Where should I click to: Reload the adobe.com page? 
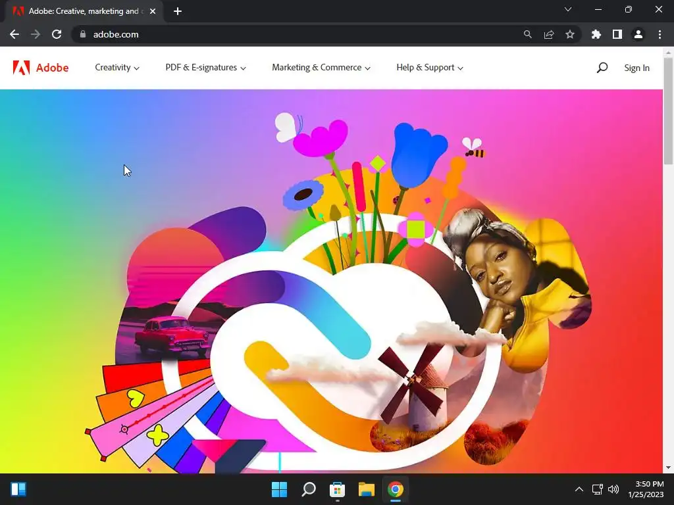click(x=57, y=34)
